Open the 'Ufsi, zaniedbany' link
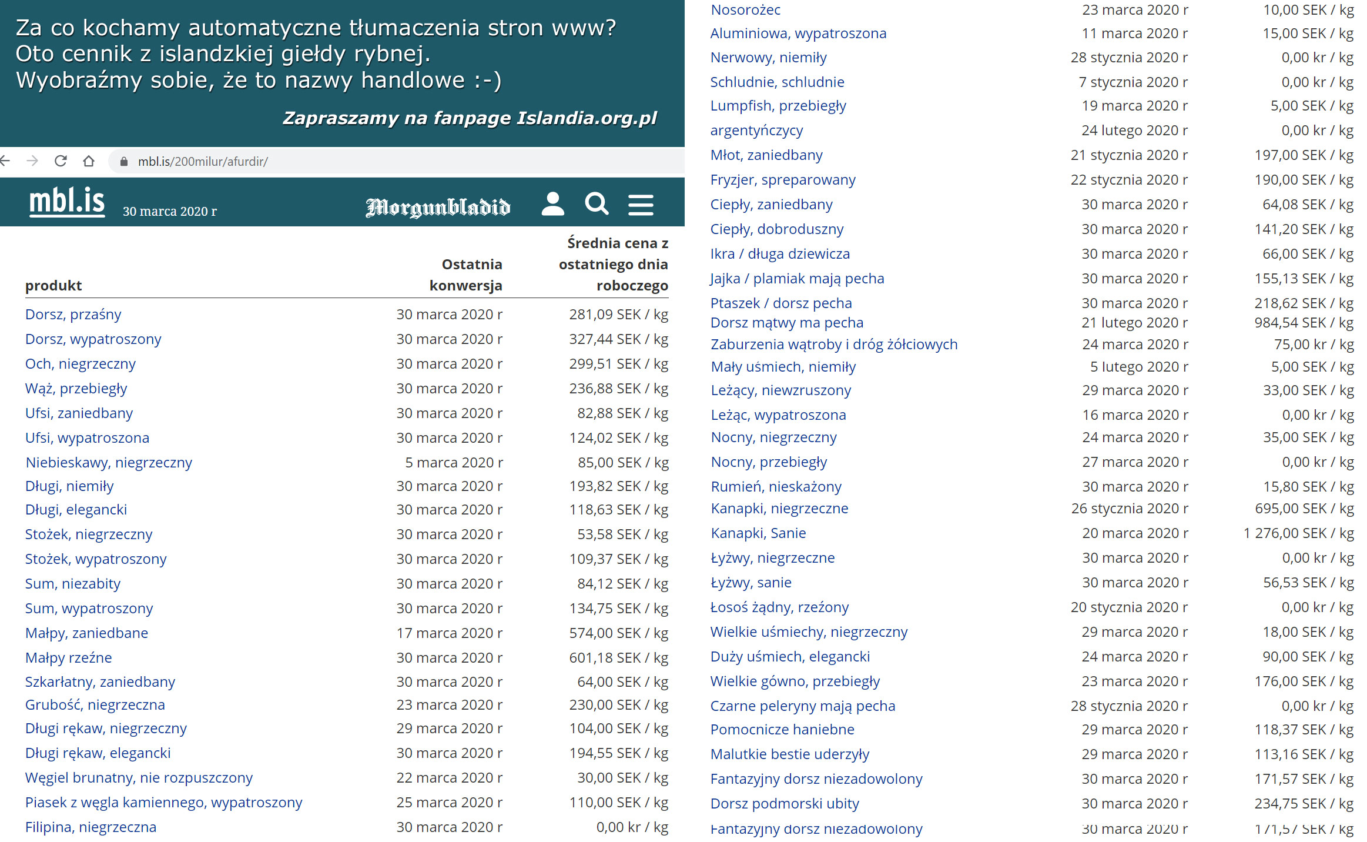 point(79,413)
